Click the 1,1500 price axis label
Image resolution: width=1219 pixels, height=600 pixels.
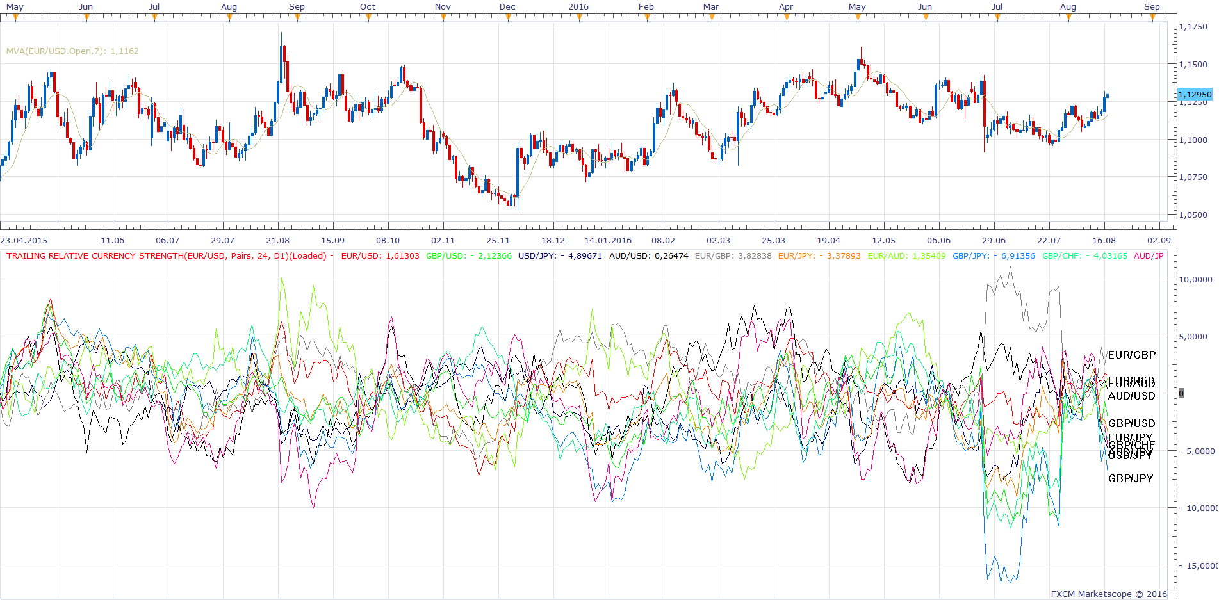point(1193,65)
